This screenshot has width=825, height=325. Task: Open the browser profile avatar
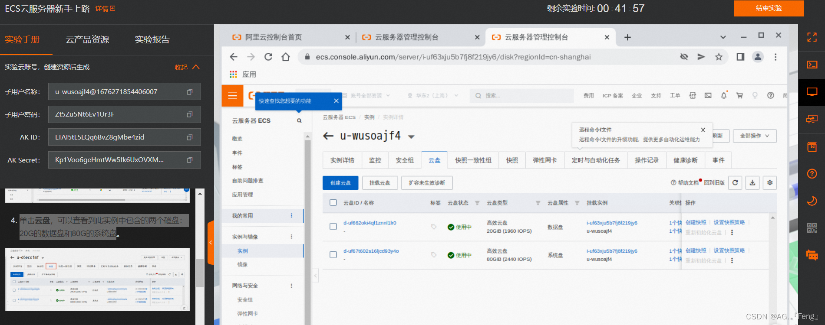point(758,57)
